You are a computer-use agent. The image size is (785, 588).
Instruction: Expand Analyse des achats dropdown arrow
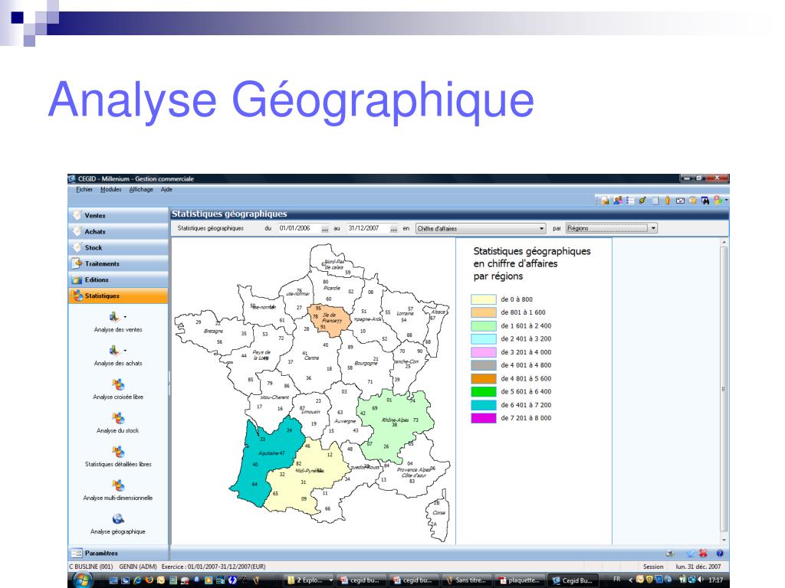coord(125,351)
